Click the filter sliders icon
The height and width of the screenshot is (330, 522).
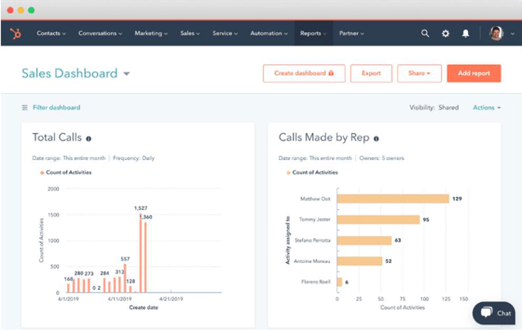[25, 108]
